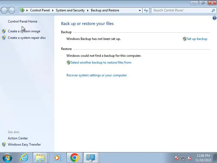Click the Show desktop strip
The image size is (217, 163).
[215, 158]
